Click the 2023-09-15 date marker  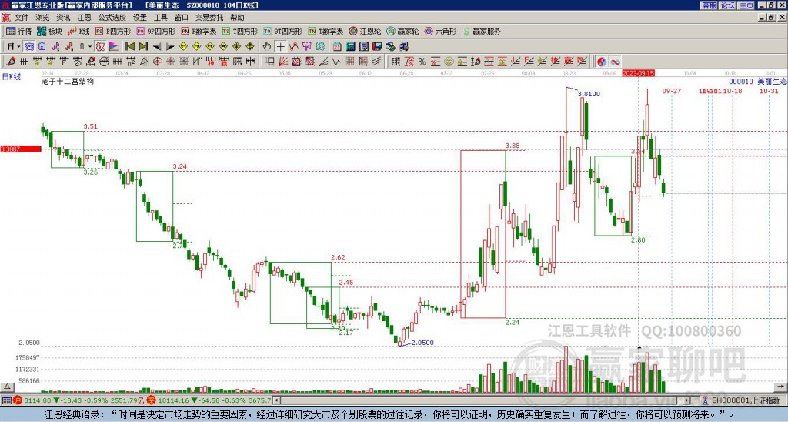tap(638, 73)
